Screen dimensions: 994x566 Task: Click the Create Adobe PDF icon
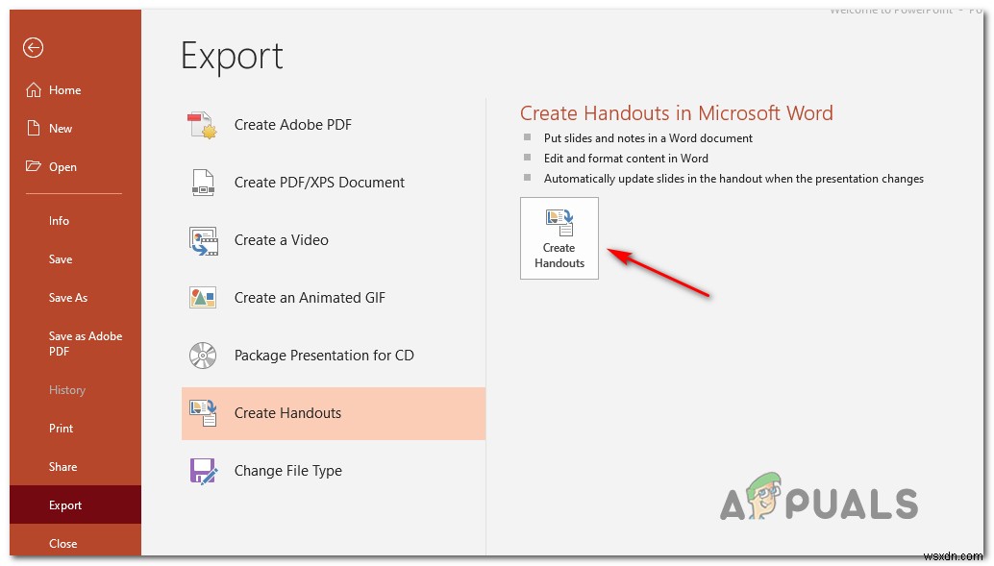(x=203, y=125)
